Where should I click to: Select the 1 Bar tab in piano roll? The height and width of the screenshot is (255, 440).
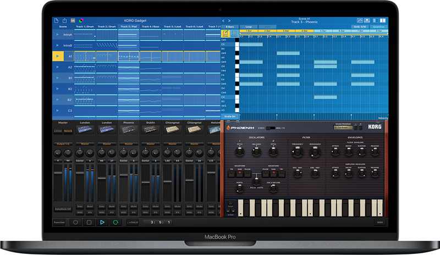249,31
